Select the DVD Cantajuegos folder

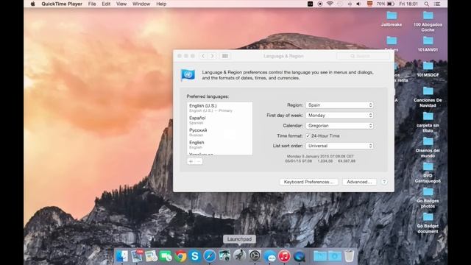point(428,172)
